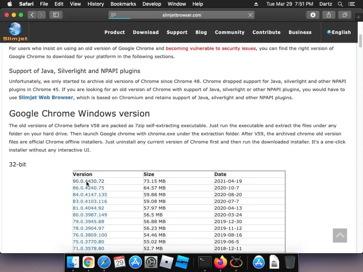The width and height of the screenshot is (363, 272).
Task: Open Finder from the Dock
Action: (73, 262)
